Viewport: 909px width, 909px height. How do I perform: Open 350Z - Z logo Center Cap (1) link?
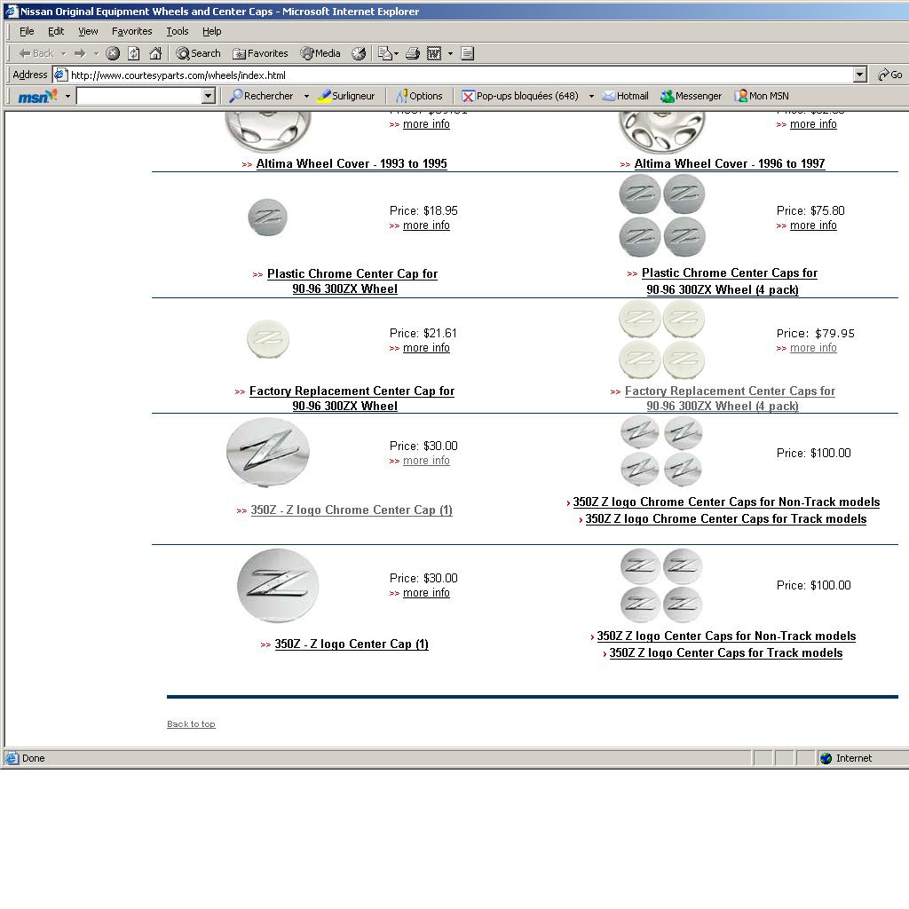352,644
